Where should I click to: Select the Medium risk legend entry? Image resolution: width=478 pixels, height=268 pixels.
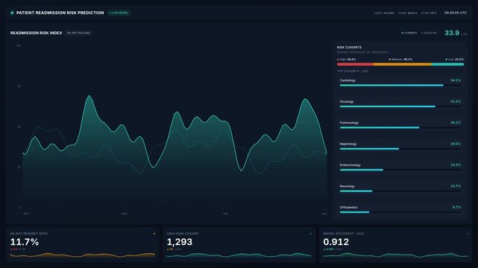click(x=400, y=60)
